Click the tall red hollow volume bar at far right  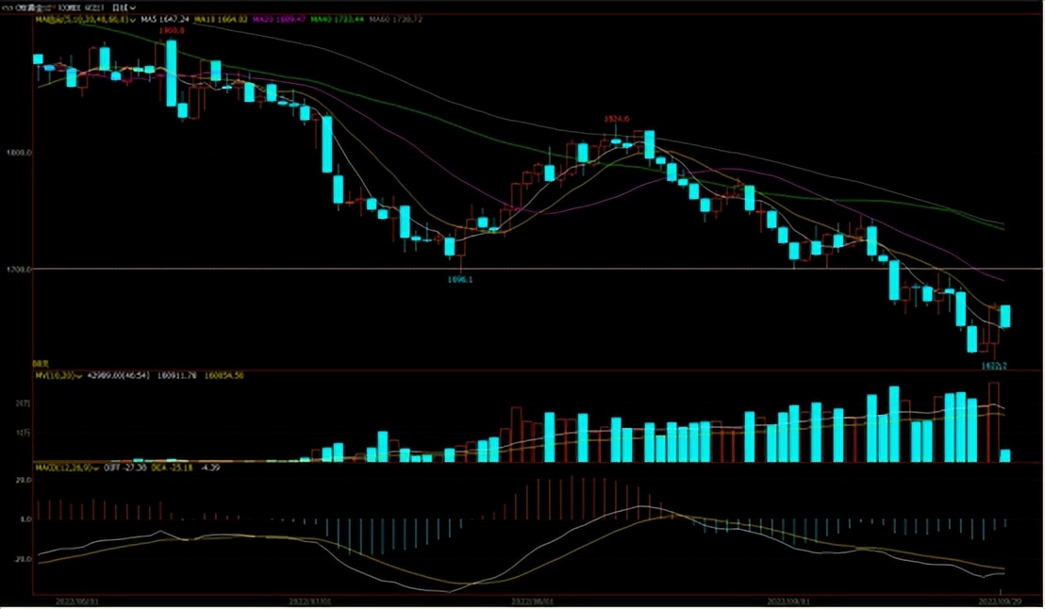[994, 422]
